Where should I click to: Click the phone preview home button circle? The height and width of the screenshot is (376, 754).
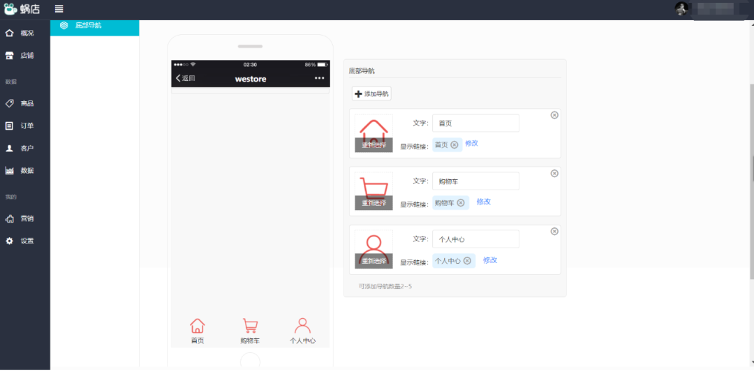250,361
